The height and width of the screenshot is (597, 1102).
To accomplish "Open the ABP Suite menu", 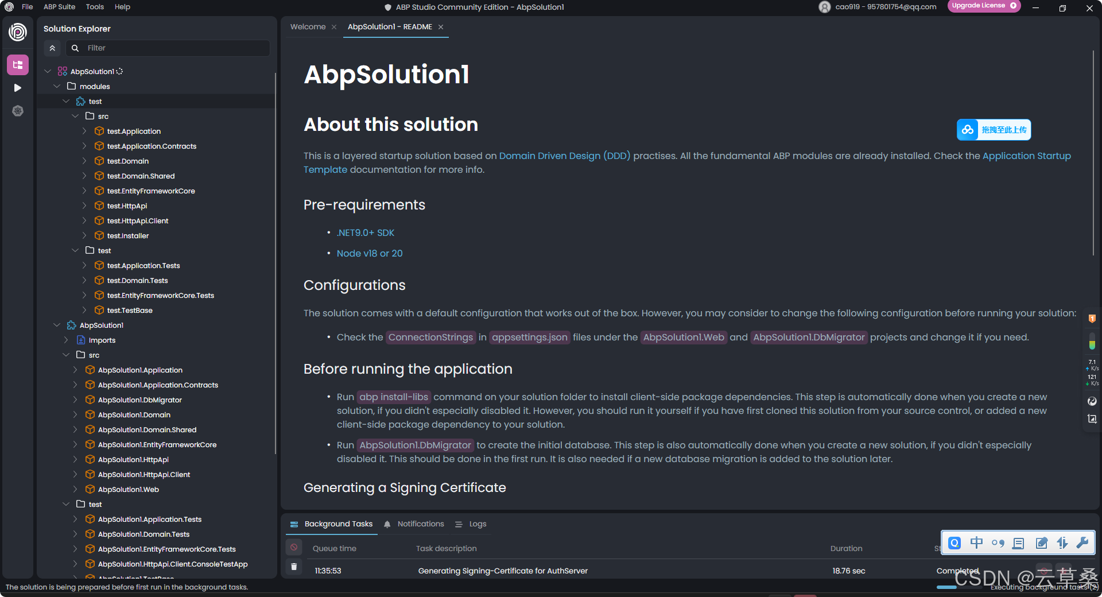I will click(59, 7).
